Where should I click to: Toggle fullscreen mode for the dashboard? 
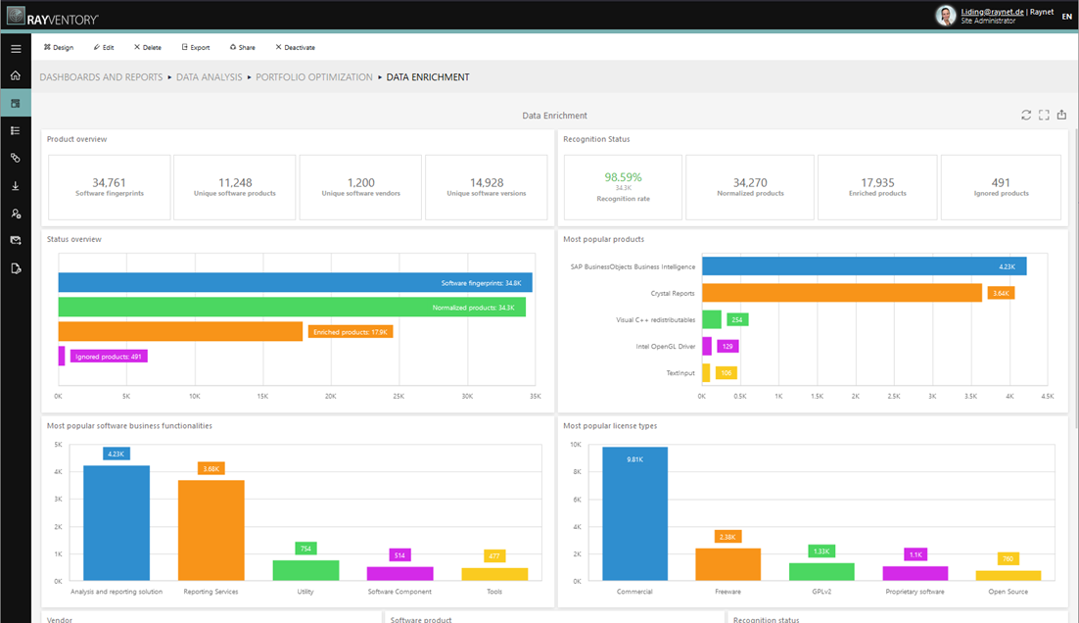coord(1044,115)
